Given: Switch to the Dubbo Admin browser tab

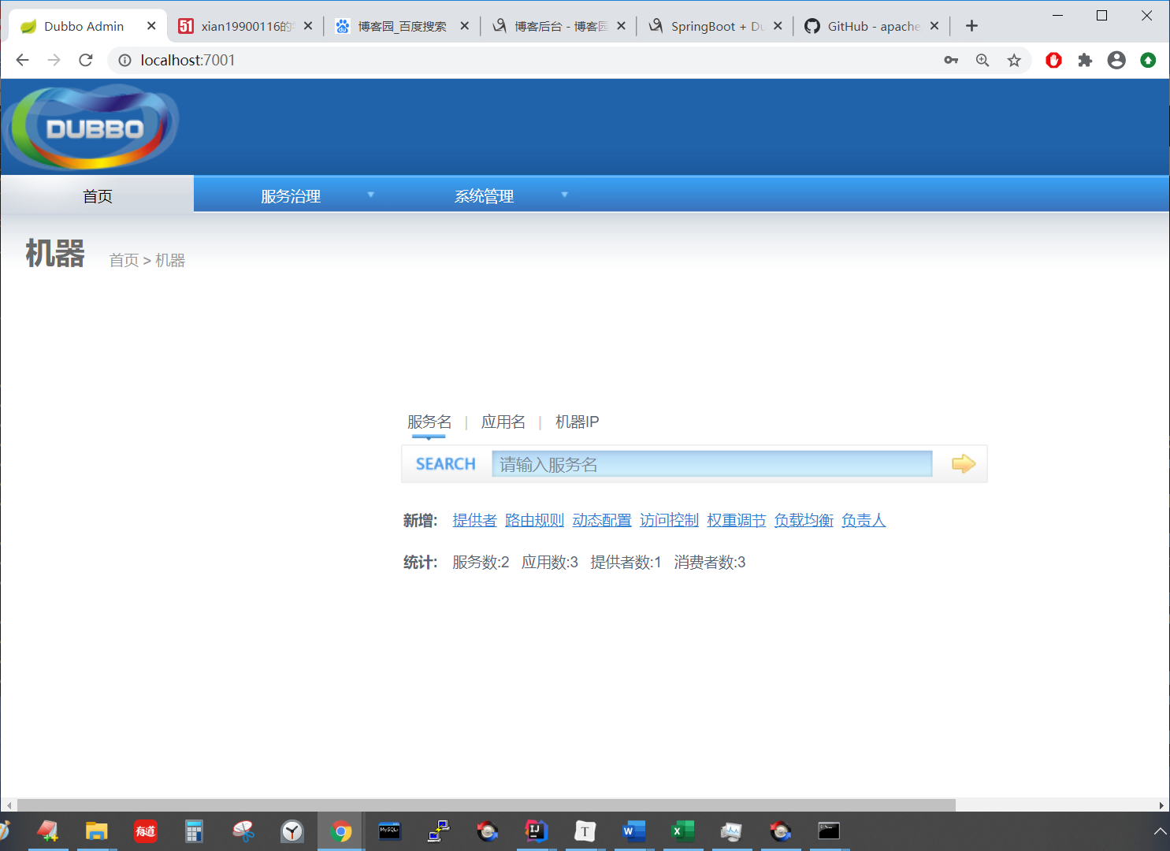Looking at the screenshot, I should (84, 26).
